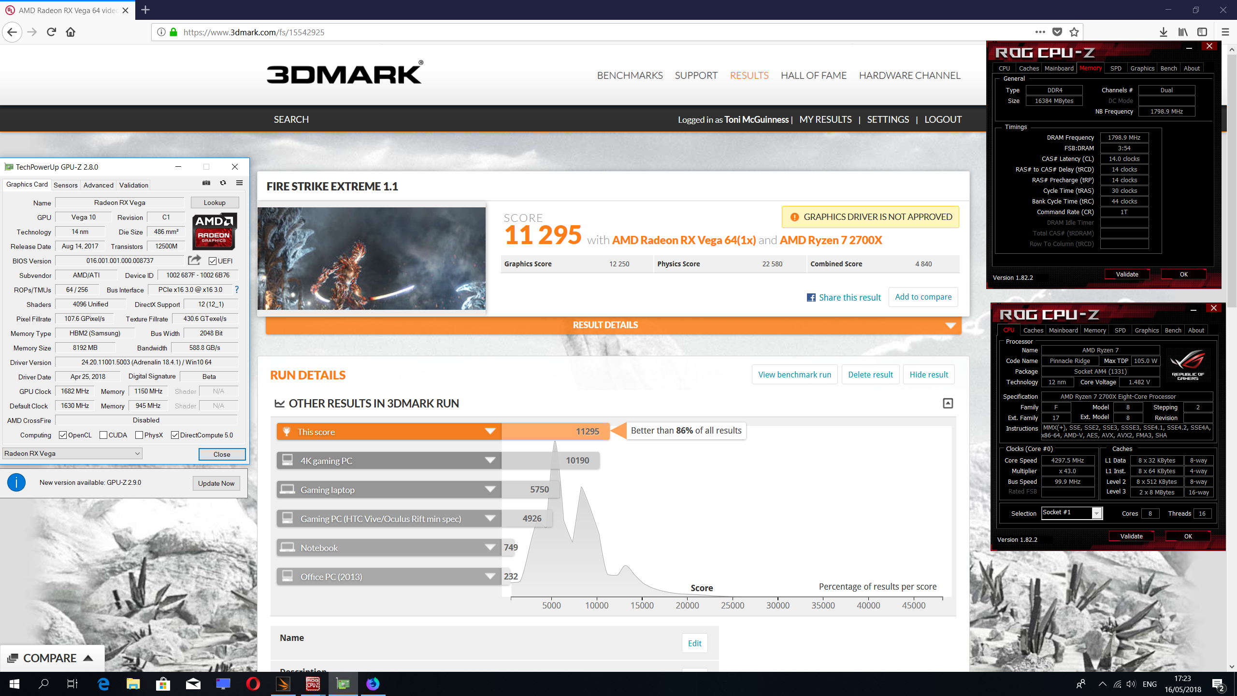Expand the Office PC (2013) row
This screenshot has height=696, width=1237.
point(389,577)
